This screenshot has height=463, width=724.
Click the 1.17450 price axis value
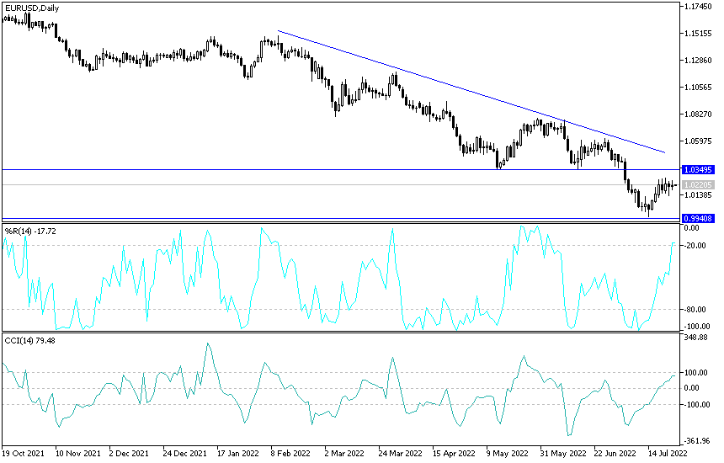pos(698,7)
